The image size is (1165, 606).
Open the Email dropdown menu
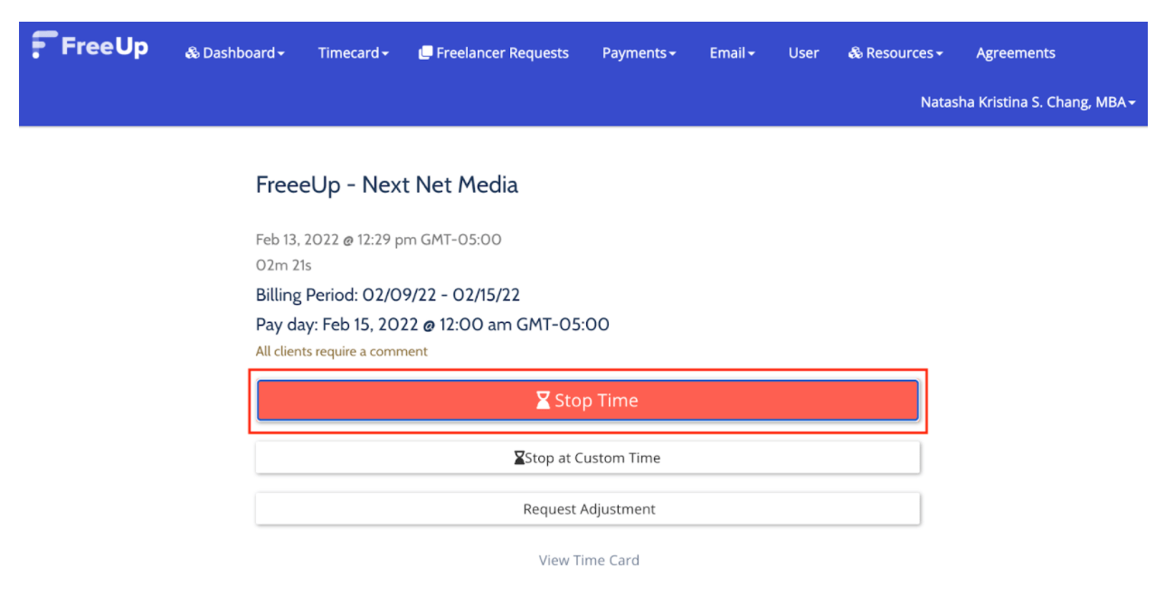click(x=731, y=52)
